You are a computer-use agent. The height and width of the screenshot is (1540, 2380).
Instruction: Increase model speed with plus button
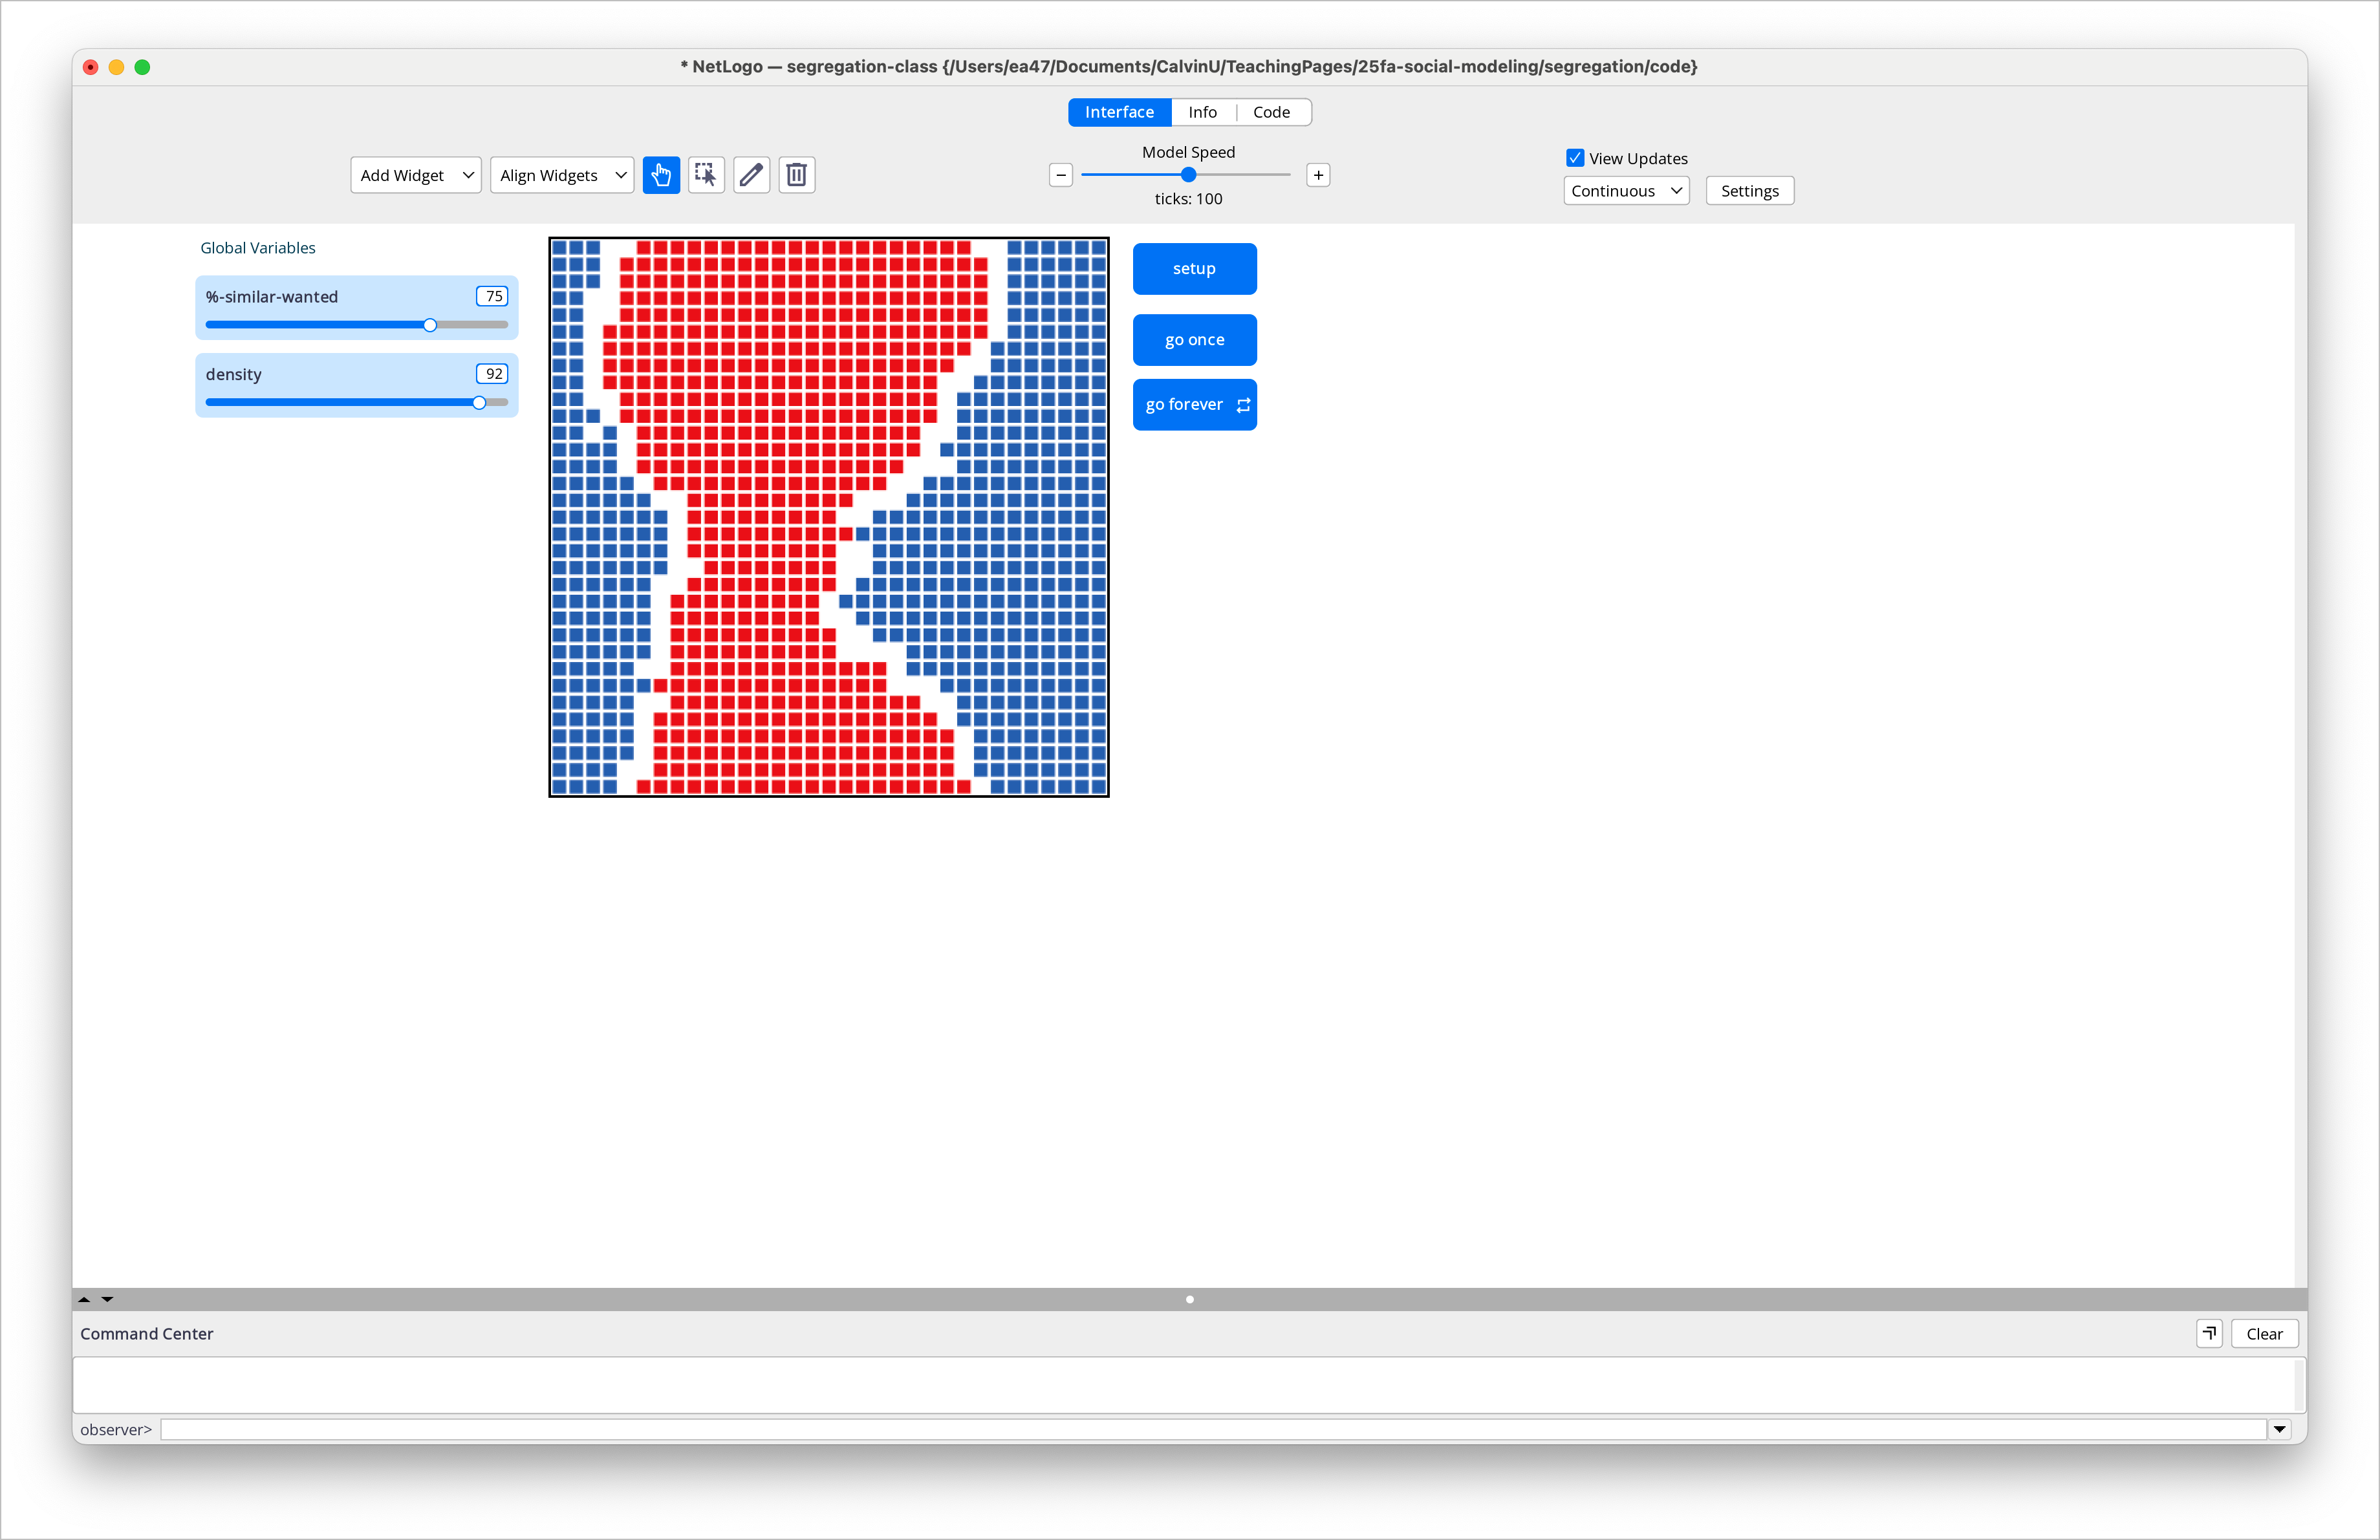click(1318, 175)
